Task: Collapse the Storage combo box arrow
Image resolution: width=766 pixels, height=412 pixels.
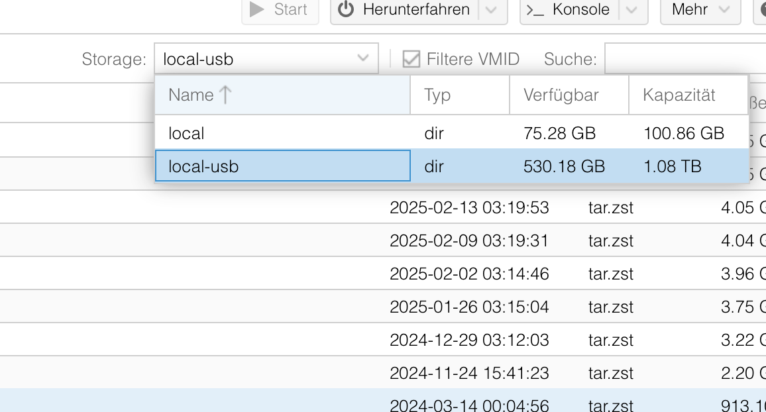Action: click(x=363, y=58)
